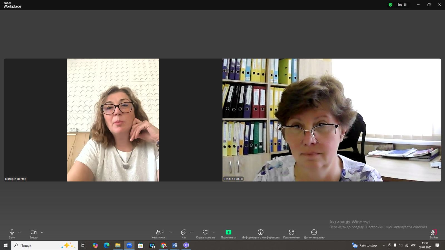This screenshot has height=250, width=445.
Task: Open the Участники participants panel
Action: (158, 233)
